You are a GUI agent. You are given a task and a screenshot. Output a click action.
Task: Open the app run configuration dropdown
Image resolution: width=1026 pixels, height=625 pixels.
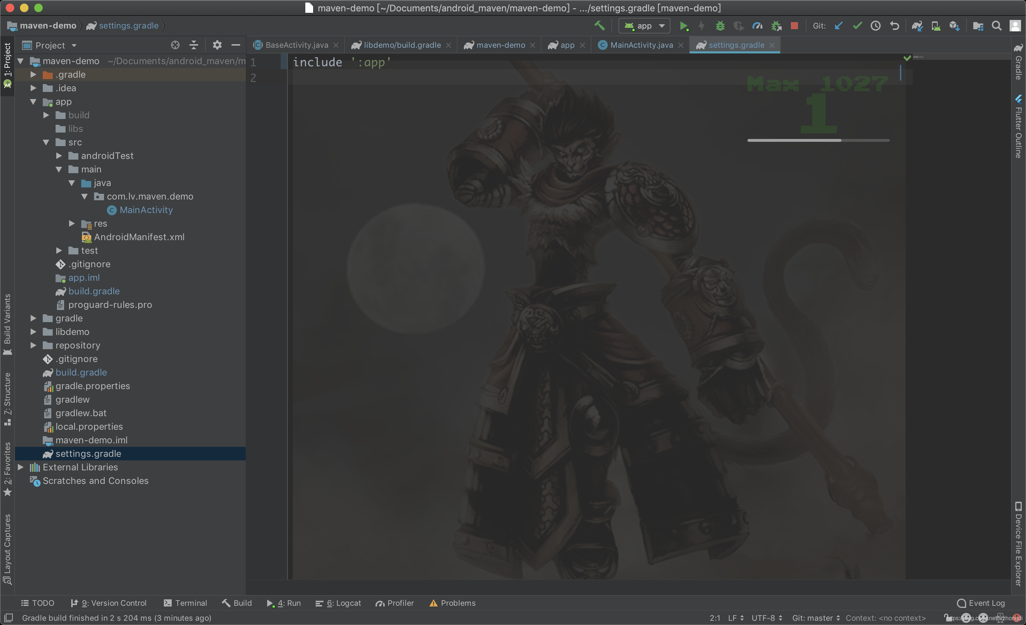coord(644,26)
